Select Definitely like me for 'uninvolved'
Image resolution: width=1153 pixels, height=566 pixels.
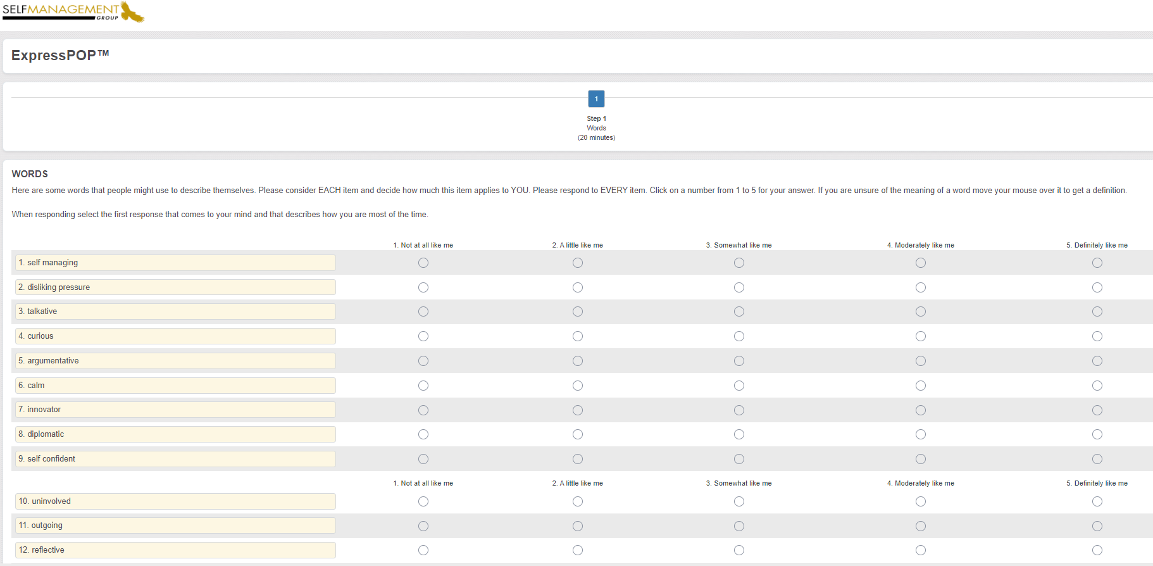[x=1097, y=501]
